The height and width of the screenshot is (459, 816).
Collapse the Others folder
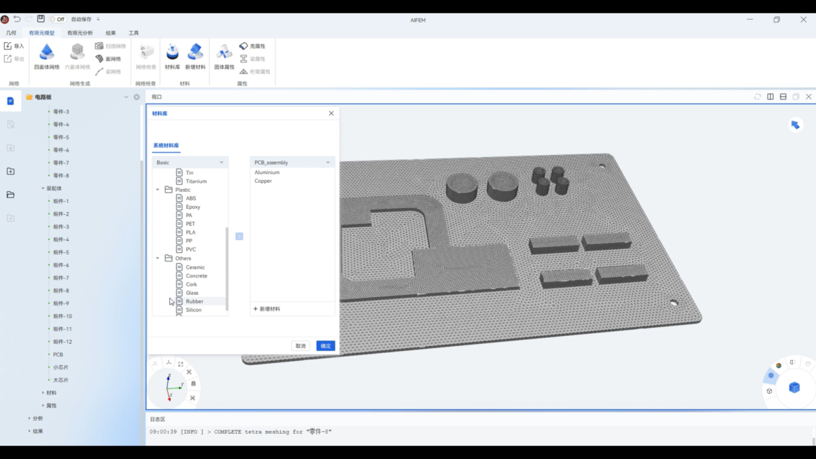[158, 258]
